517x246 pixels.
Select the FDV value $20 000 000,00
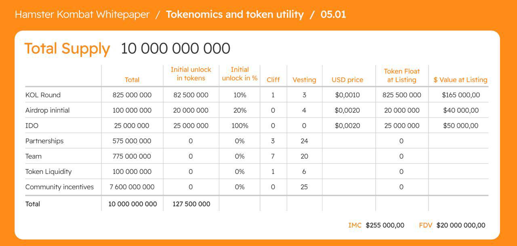pyautogui.click(x=461, y=225)
